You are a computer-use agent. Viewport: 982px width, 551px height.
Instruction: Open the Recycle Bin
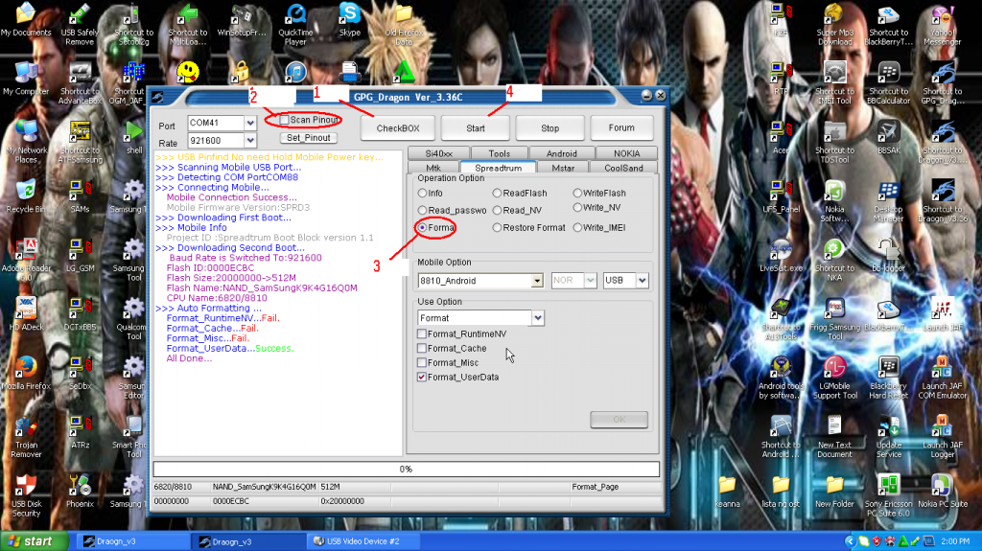(26, 190)
